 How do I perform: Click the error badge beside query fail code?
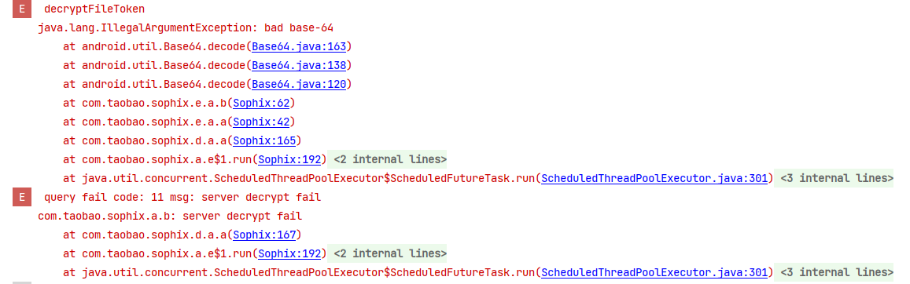(21, 198)
